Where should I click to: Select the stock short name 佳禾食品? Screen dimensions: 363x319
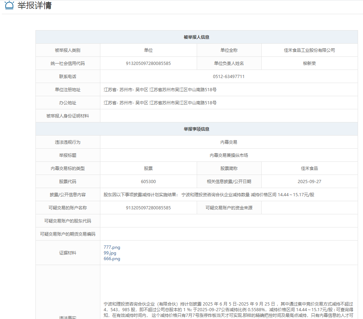309,169
